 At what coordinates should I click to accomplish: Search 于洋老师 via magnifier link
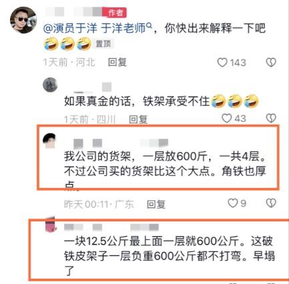[x=127, y=29]
